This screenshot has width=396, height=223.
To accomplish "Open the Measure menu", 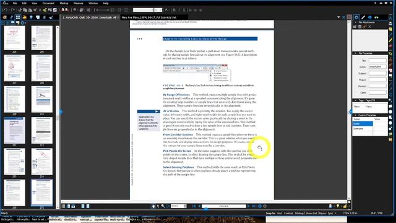I will pos(79,3).
